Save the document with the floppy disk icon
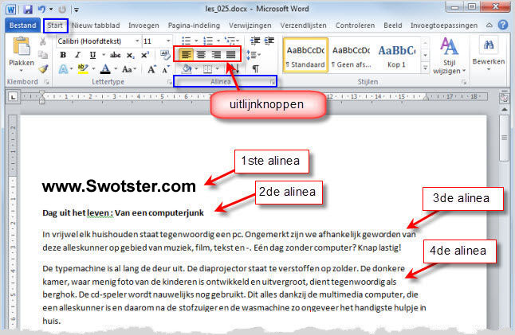515x335 pixels. (x=28, y=10)
